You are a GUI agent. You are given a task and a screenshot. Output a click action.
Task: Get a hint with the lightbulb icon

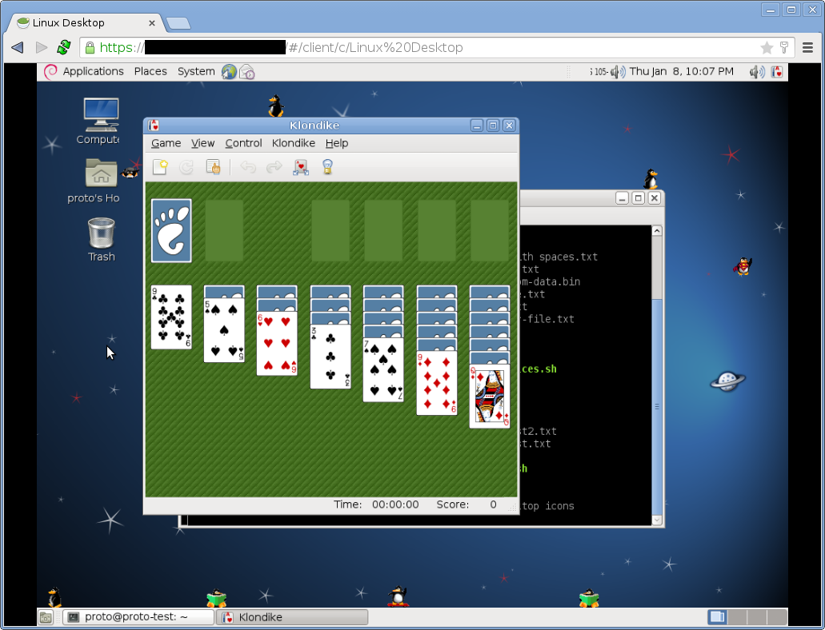(327, 167)
